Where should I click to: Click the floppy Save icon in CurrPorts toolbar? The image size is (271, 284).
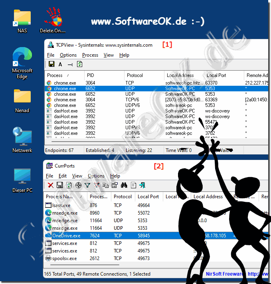(59, 185)
